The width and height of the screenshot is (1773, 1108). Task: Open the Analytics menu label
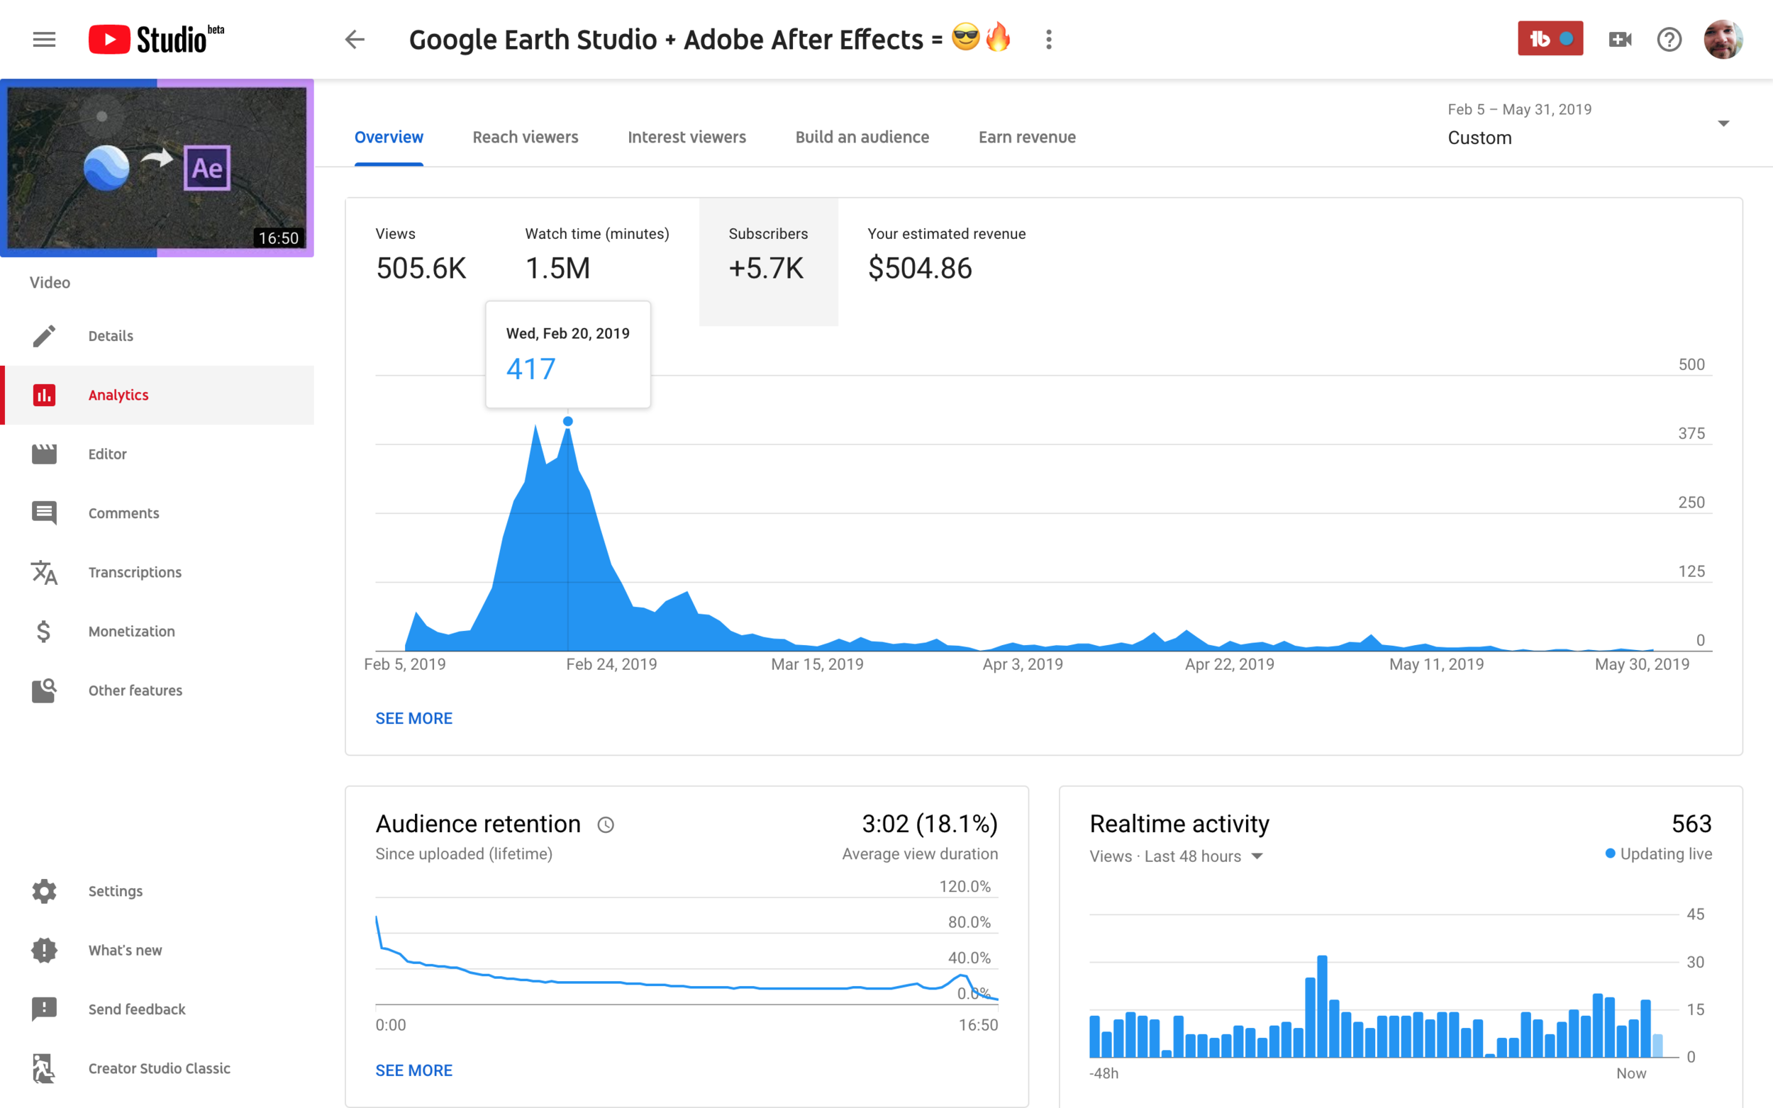[118, 395]
